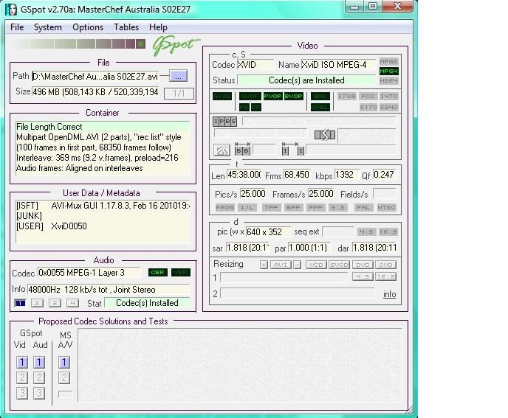This screenshot has width=508, height=418.
Task: Select GSpot Vid solution 2
Action: 22,377
